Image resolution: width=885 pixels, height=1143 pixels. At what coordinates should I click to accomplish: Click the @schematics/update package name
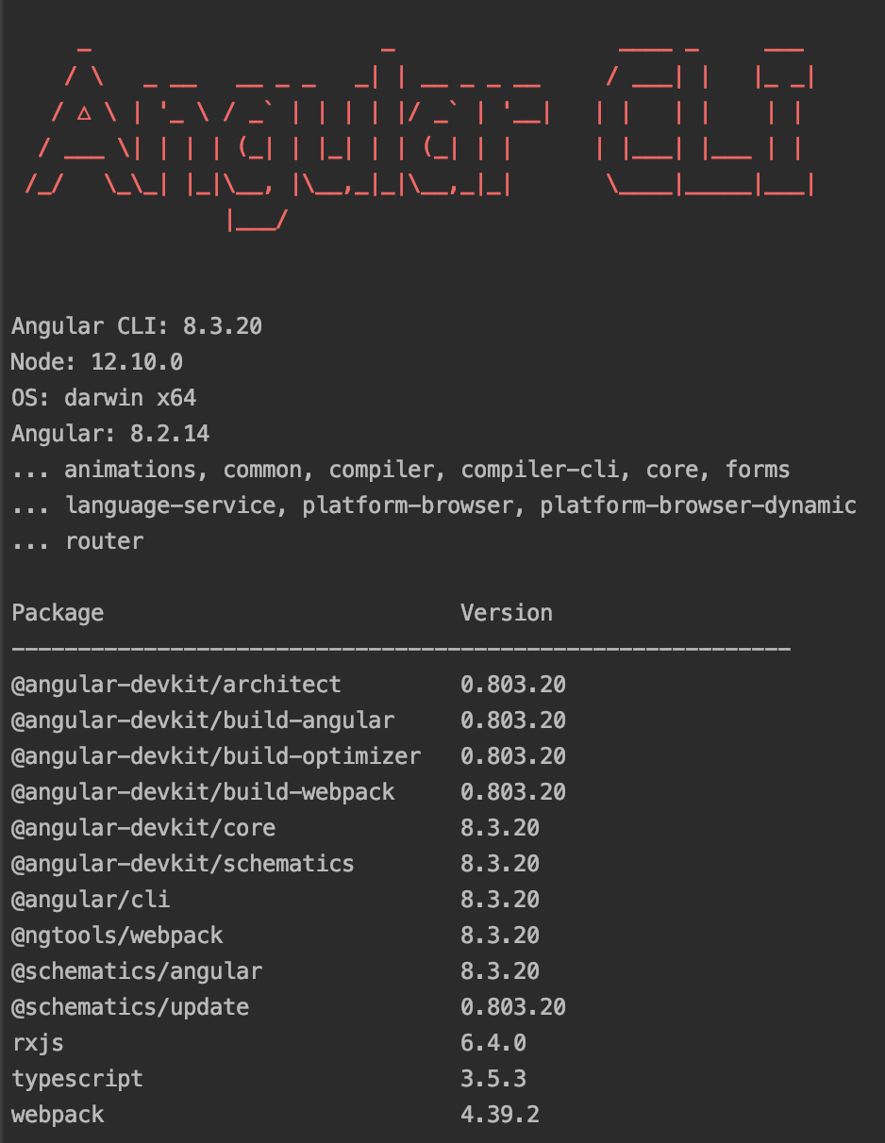[x=130, y=1007]
